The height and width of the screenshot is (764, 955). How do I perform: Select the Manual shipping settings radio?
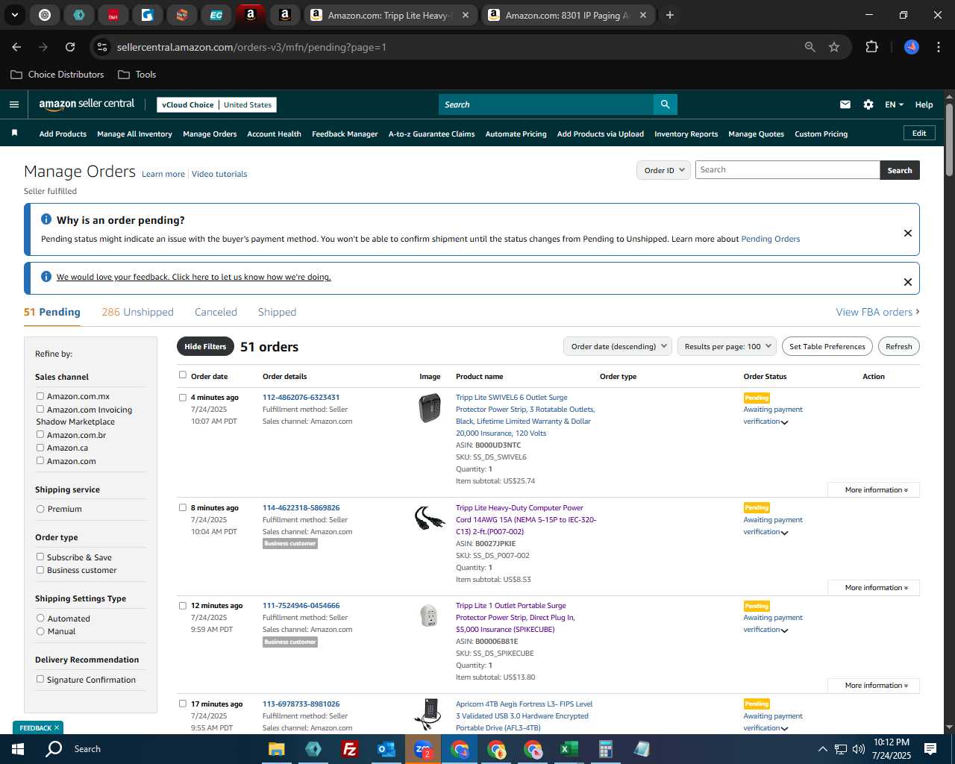(x=40, y=631)
